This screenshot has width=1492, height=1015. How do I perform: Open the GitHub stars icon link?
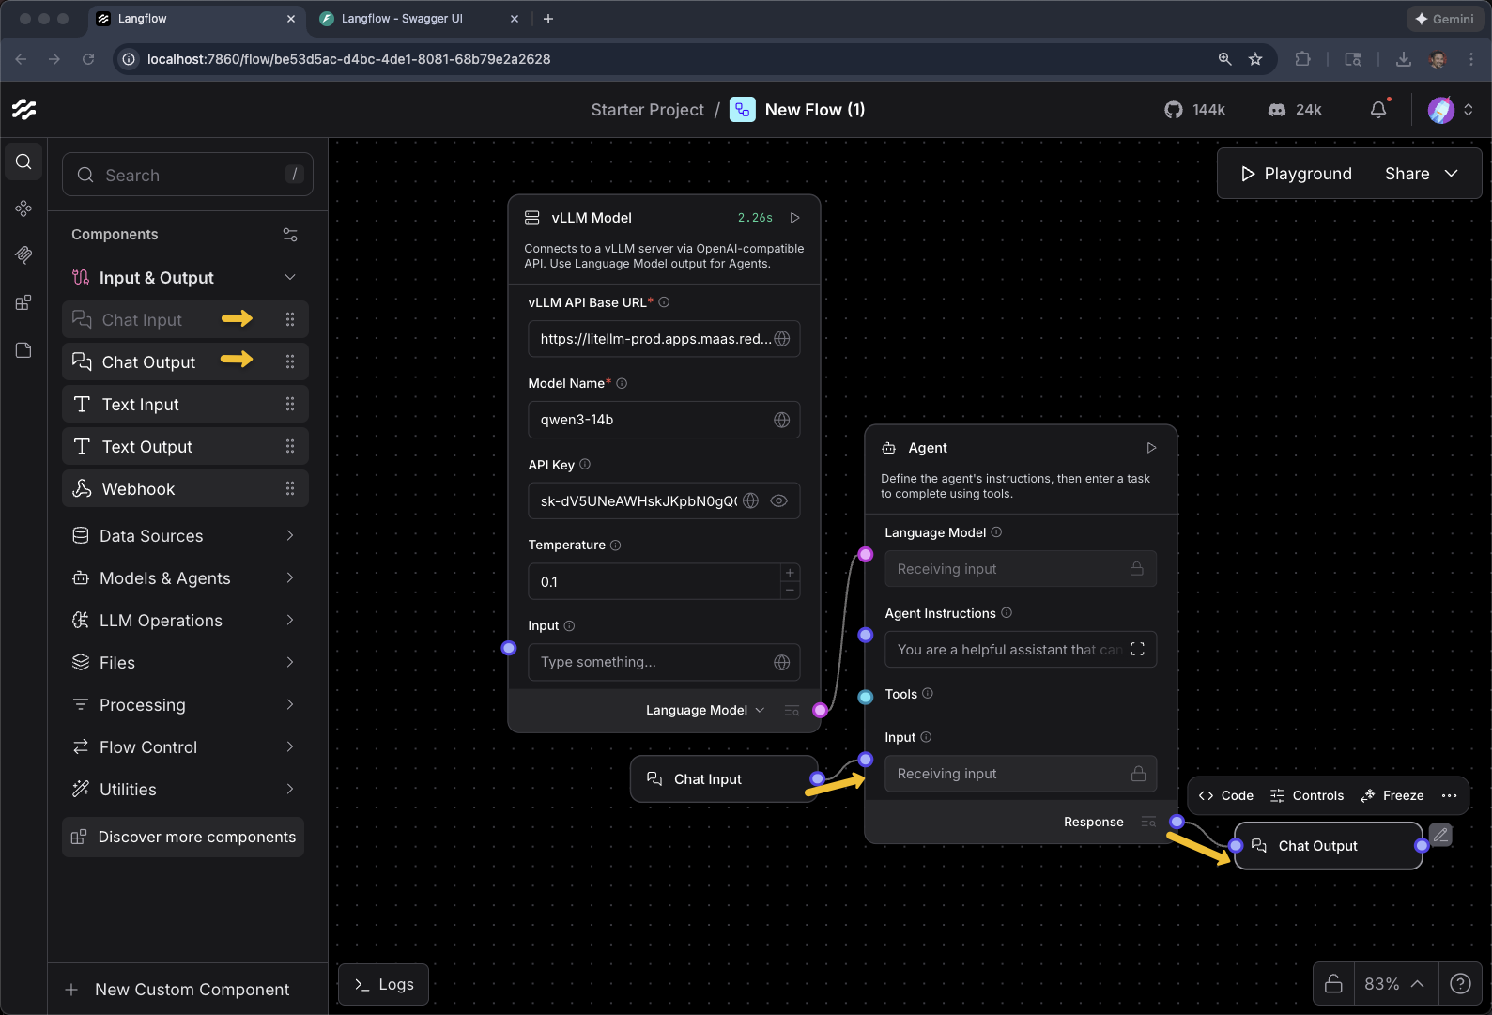(1174, 110)
